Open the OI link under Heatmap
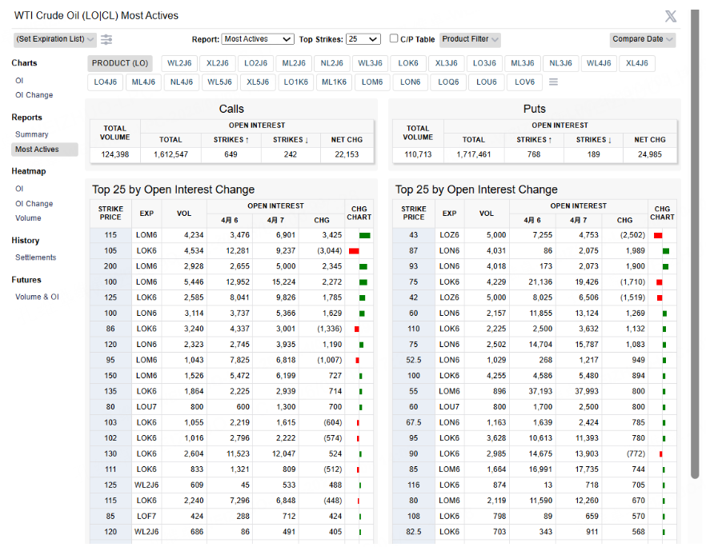The width and height of the screenshot is (706, 547). pos(19,189)
